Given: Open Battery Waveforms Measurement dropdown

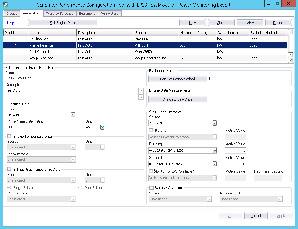Looking at the screenshot, I should coord(280,199).
